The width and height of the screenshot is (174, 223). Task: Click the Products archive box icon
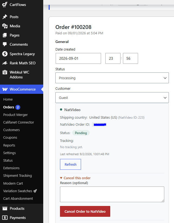[x=5, y=208]
